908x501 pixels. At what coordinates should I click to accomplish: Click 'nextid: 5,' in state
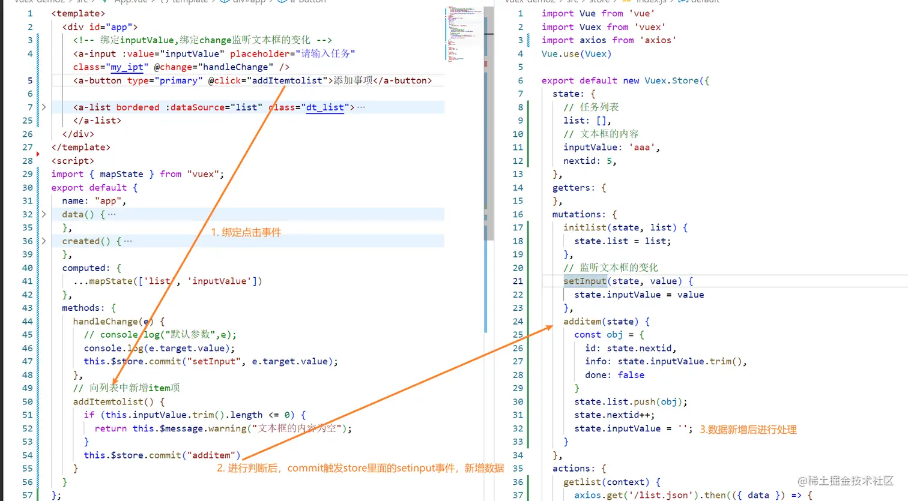[x=590, y=161]
